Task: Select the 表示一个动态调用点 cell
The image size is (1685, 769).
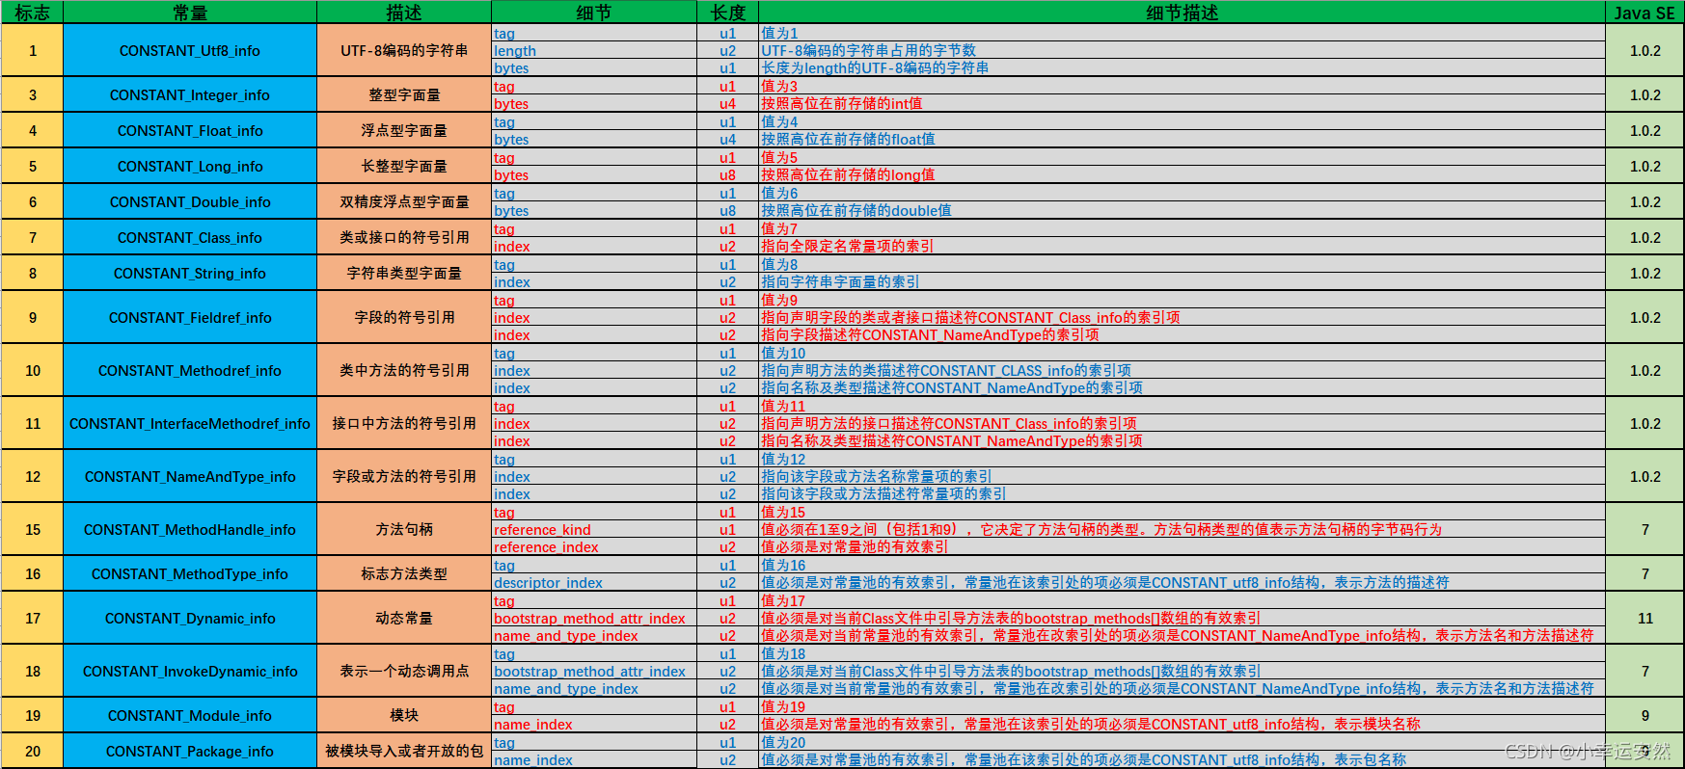Action: click(404, 671)
